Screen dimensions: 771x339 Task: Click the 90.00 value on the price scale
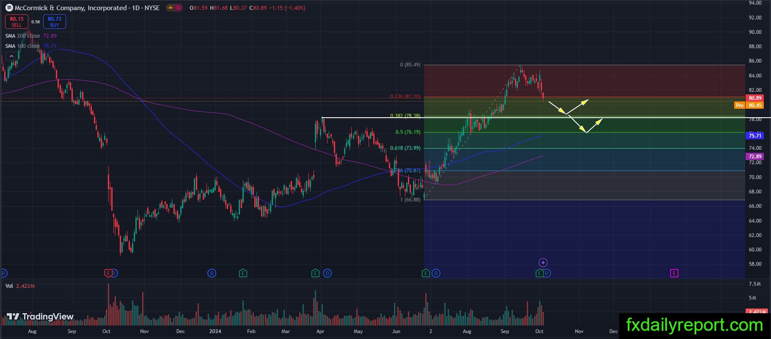(755, 32)
